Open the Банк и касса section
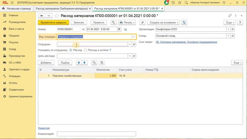Viewport: 247px width, 139px height. [x=16, y=29]
